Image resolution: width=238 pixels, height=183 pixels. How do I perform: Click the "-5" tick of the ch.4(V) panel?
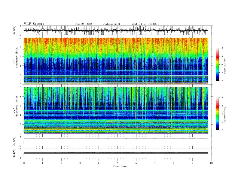pos(20,158)
